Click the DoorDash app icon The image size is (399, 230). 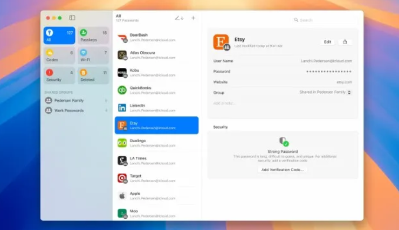coord(122,37)
